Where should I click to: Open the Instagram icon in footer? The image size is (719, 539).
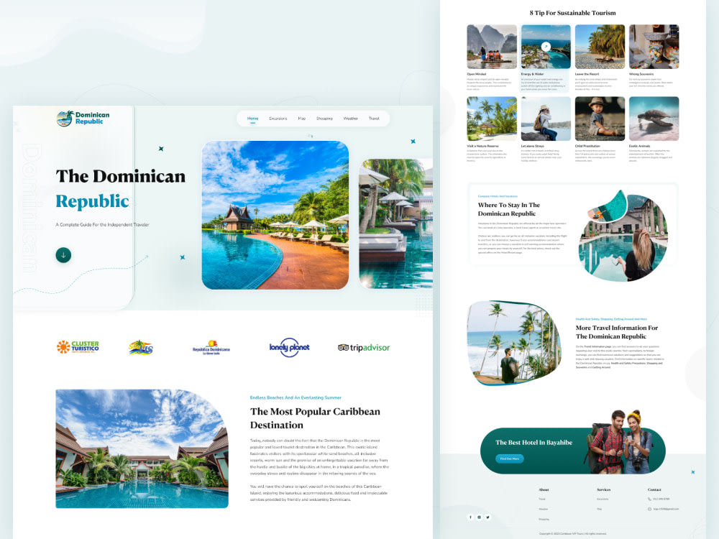[479, 517]
